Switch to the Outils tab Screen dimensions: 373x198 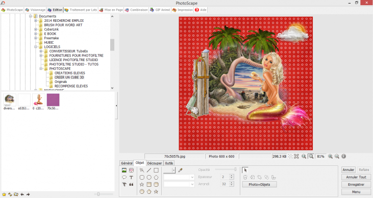(x=169, y=163)
